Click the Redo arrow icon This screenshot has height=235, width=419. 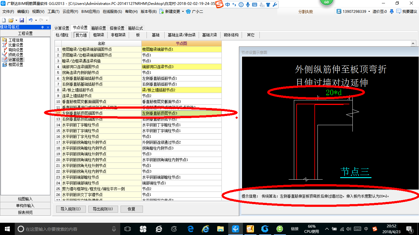[x=41, y=20]
